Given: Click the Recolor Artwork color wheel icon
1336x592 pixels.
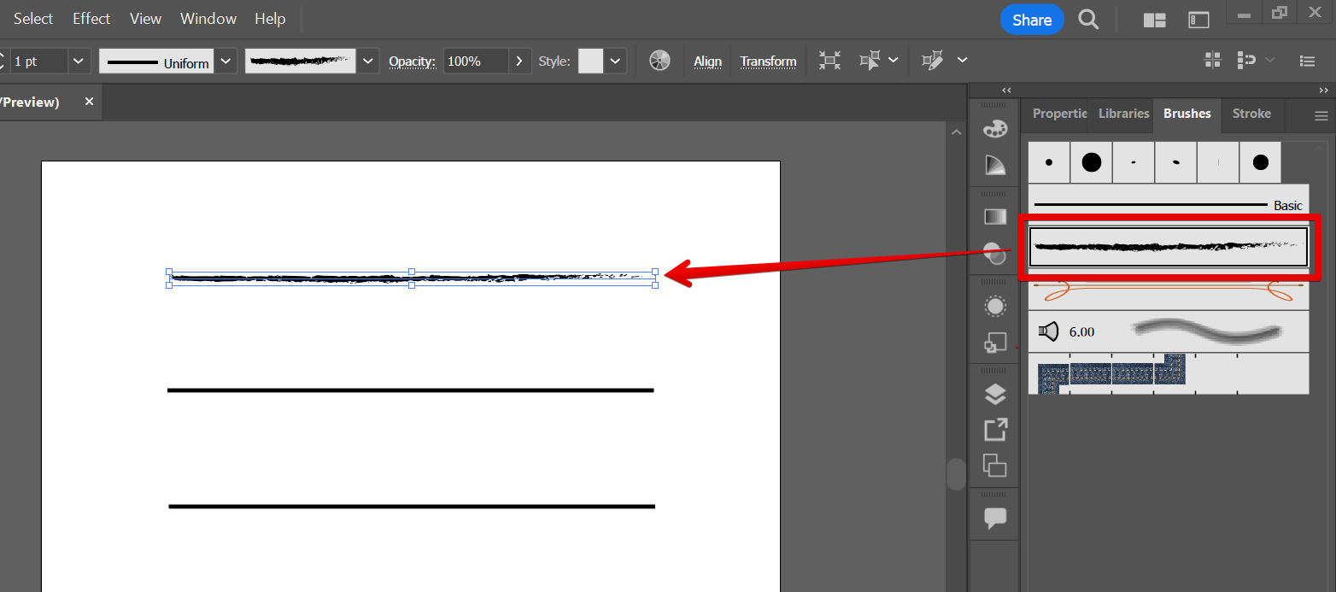Looking at the screenshot, I should click(x=659, y=61).
